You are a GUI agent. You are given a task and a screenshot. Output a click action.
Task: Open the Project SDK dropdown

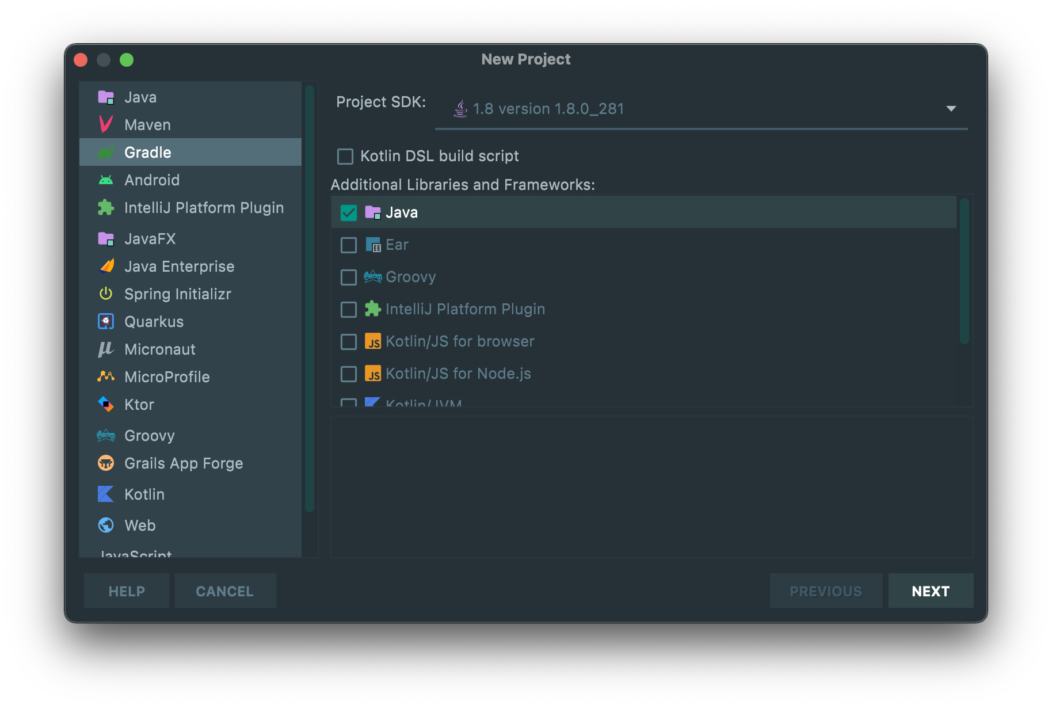(952, 108)
